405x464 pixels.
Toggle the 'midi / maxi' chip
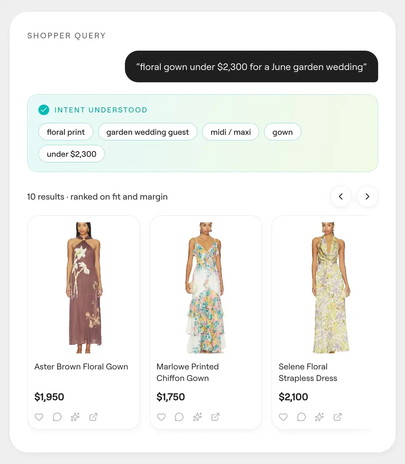tap(230, 132)
